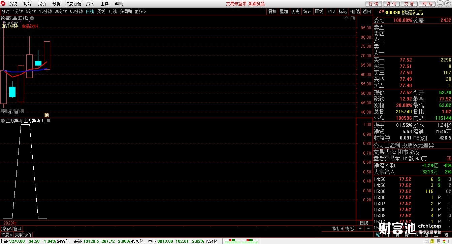This screenshot has height=244, width=452.
Task: Click the 净流入额 row
Action: point(412,165)
